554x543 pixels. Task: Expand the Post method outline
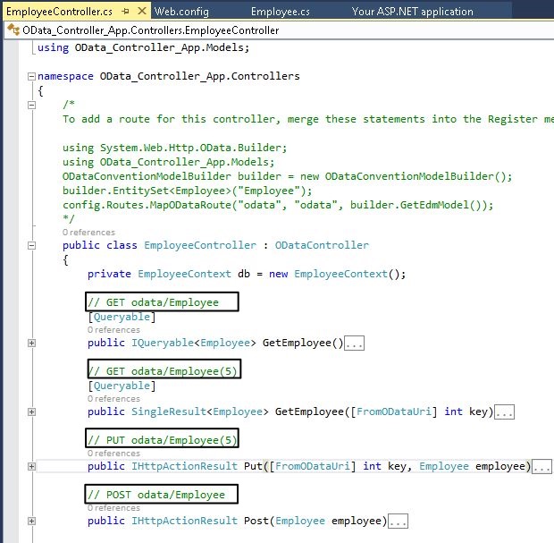coord(32,521)
